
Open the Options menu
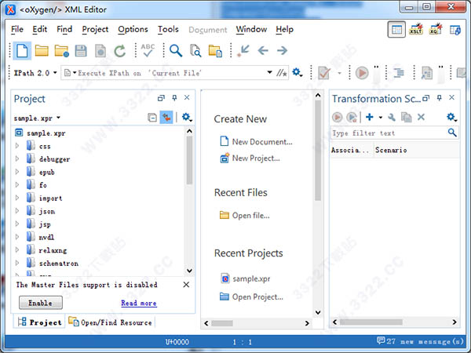point(133,29)
